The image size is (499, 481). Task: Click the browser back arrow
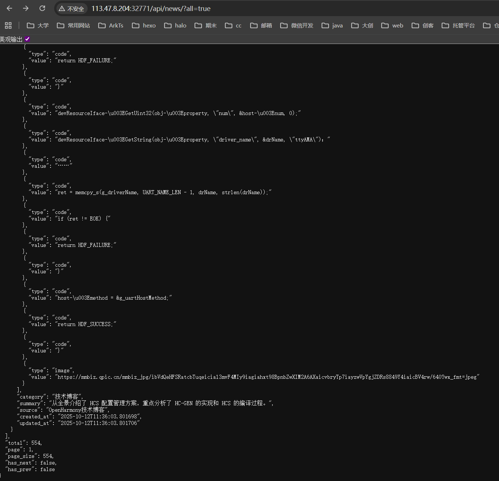(x=10, y=8)
